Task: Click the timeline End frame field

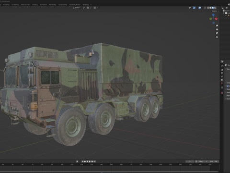Action: [x=214, y=161]
